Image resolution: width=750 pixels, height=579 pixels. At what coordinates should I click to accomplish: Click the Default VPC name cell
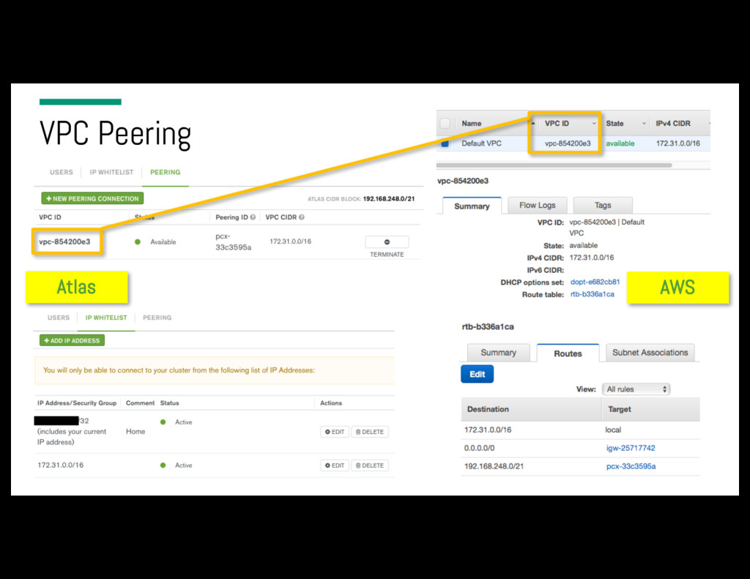[481, 143]
